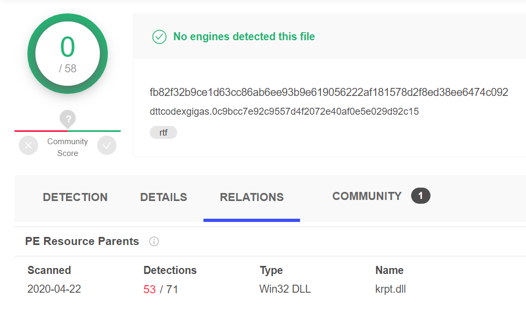Switch to the DETAILS tab
Image resolution: width=526 pixels, height=312 pixels.
pos(164,197)
